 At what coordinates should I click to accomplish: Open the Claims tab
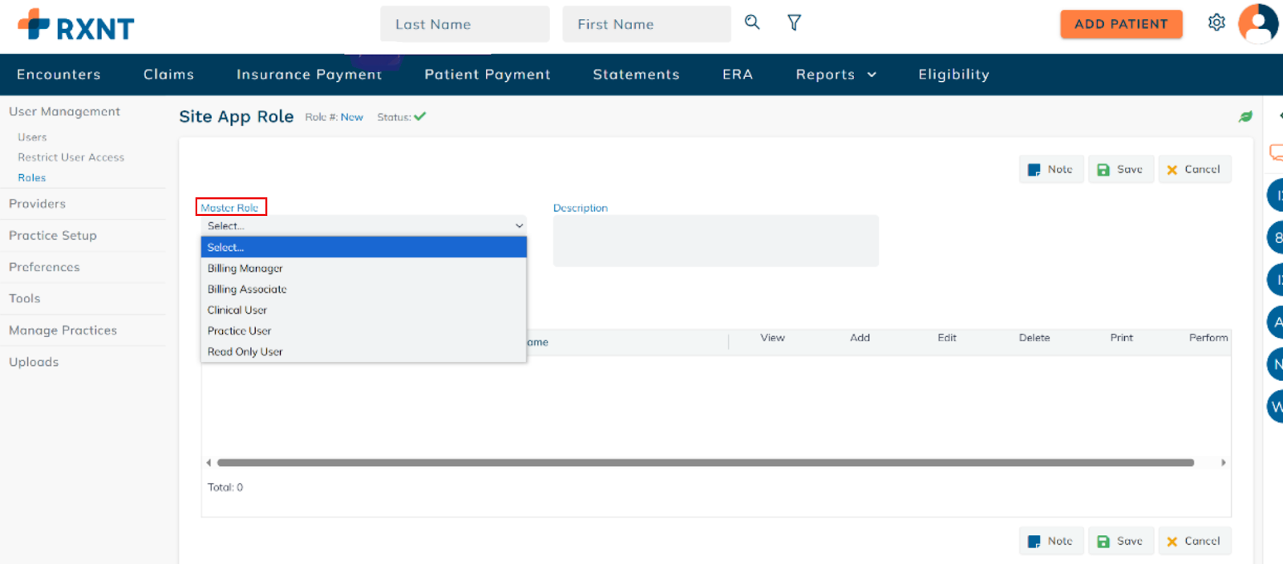(168, 75)
